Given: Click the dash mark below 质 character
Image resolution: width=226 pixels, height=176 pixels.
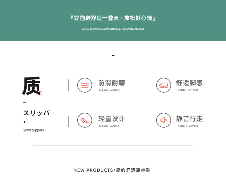Looking at the screenshot, I should [25, 102].
